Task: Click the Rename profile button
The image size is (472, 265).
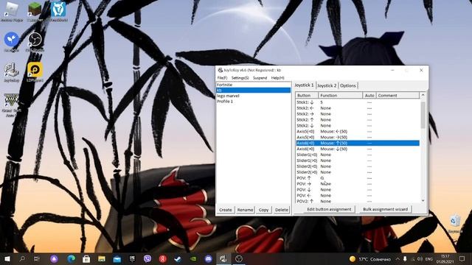Action: coord(245,210)
